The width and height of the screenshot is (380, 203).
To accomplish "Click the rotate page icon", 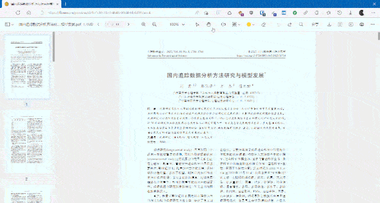I will 289,24.
